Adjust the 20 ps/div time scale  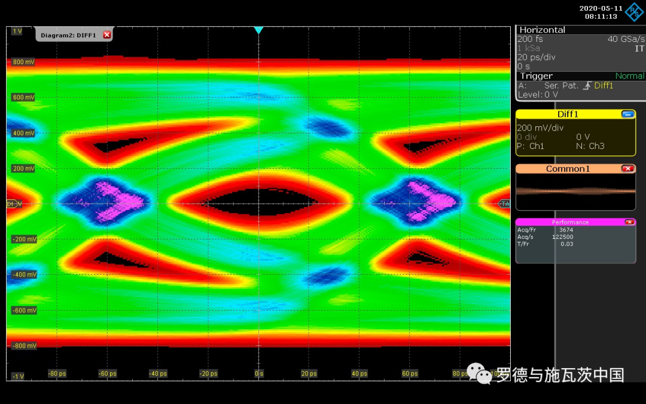[537, 57]
